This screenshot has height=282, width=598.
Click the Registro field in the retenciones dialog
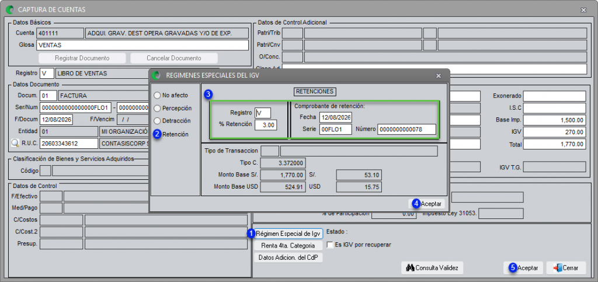click(x=263, y=113)
